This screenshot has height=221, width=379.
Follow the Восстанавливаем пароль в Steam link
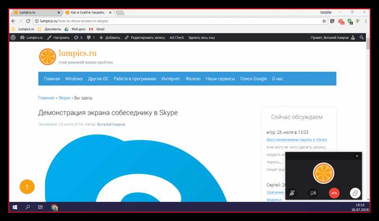point(297,140)
